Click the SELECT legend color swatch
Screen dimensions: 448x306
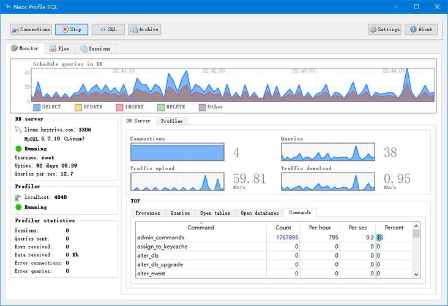[x=37, y=107]
